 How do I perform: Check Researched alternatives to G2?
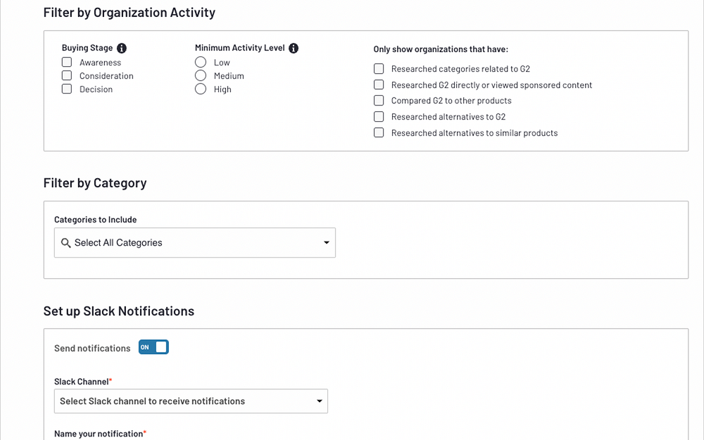pos(379,117)
